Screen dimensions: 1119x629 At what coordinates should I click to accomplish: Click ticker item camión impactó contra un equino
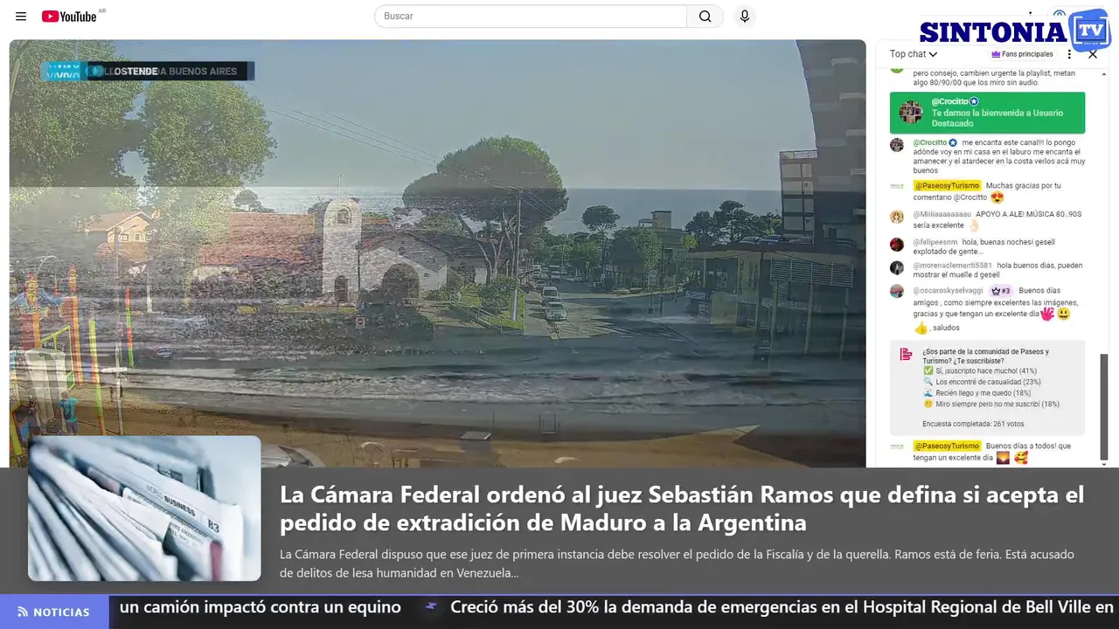coord(261,607)
